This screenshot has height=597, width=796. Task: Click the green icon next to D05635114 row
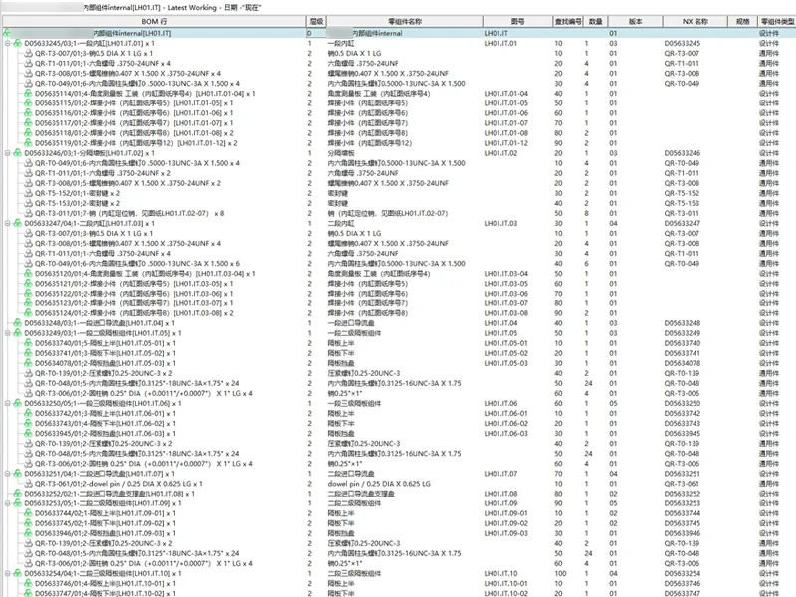tap(29, 94)
